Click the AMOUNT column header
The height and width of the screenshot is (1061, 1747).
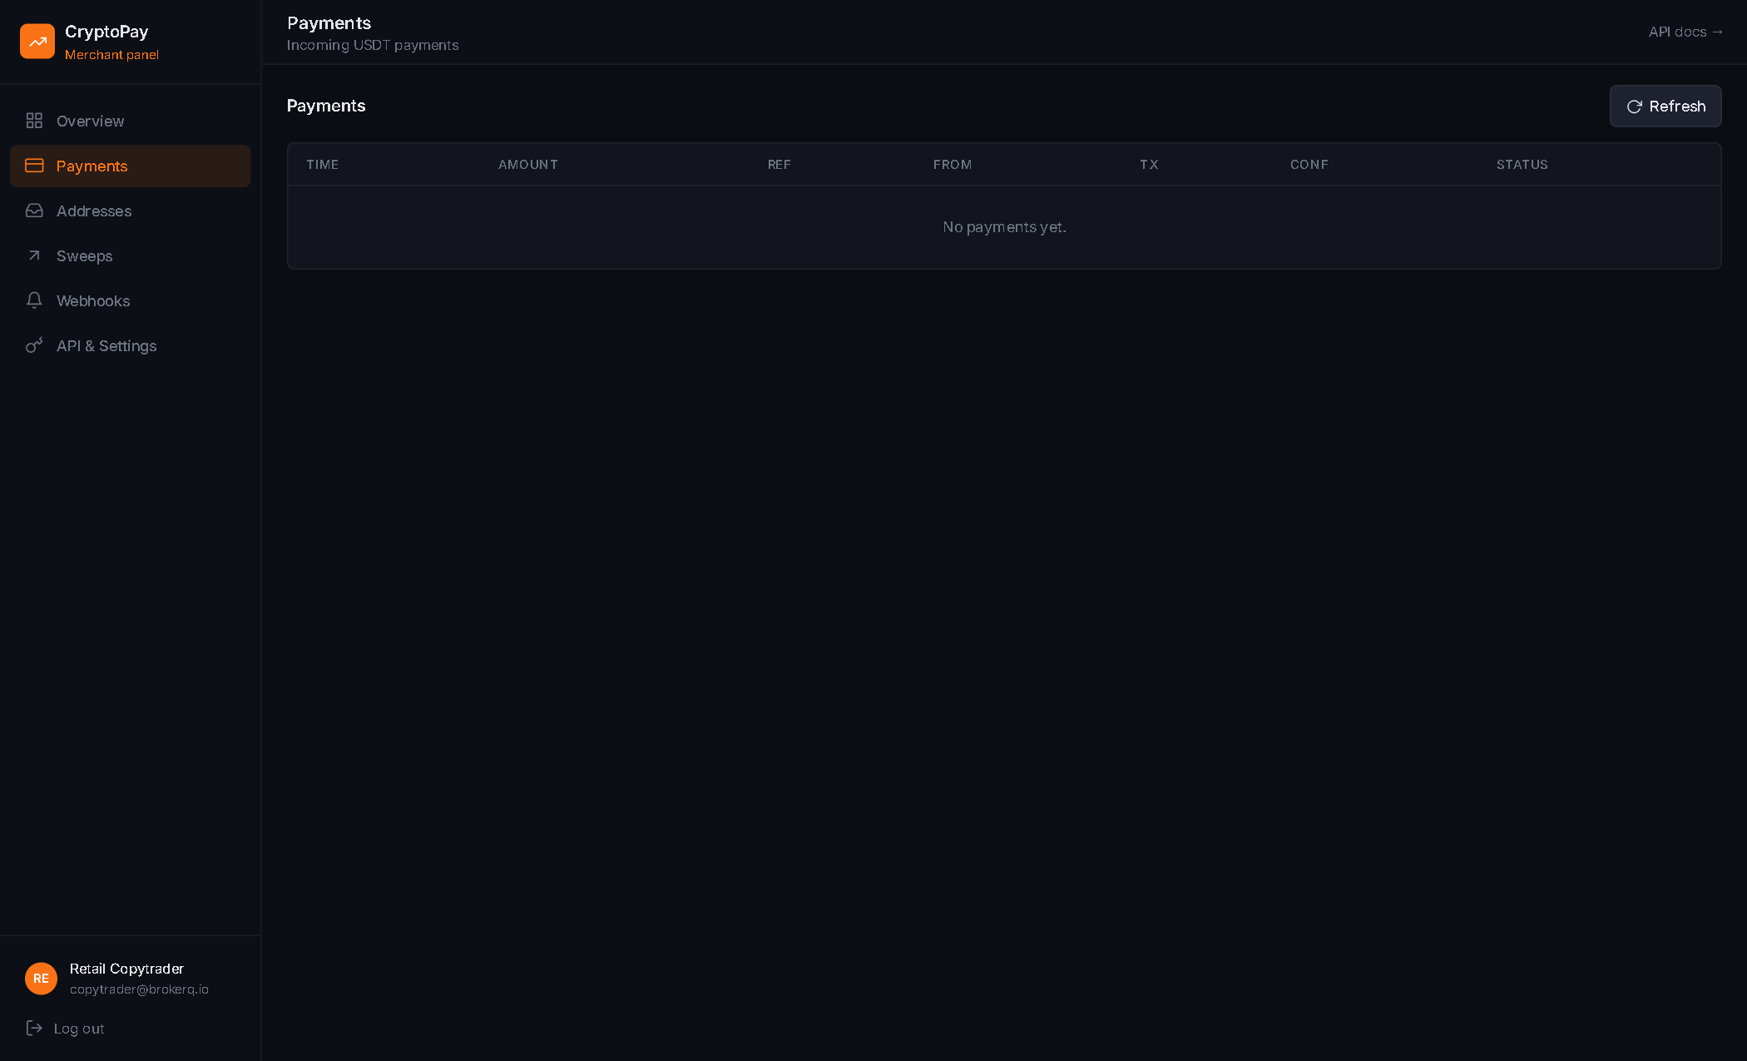pyautogui.click(x=528, y=165)
